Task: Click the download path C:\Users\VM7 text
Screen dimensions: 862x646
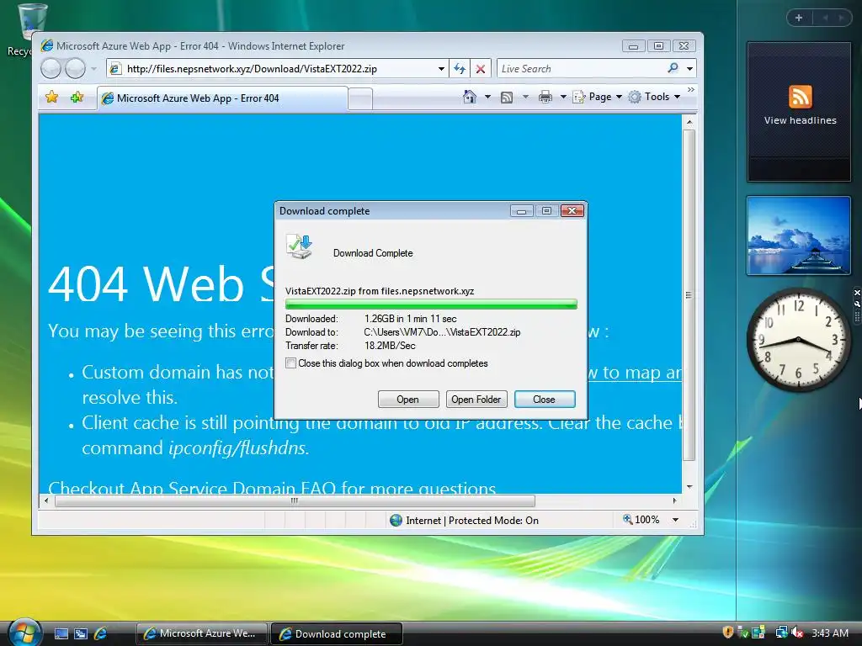Action: 442,332
